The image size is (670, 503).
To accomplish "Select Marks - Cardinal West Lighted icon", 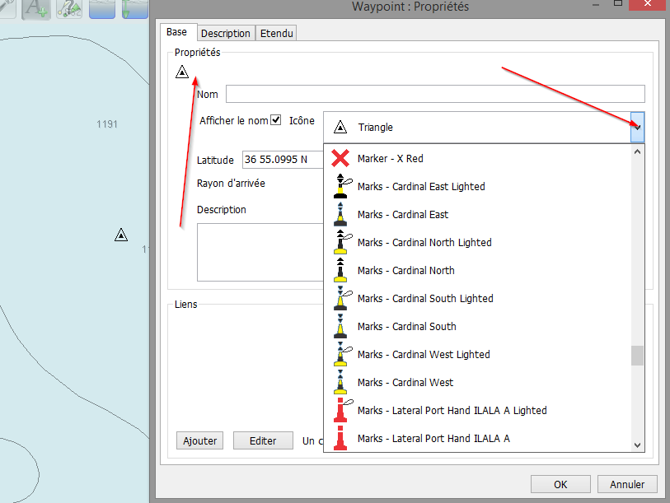I will tap(423, 355).
